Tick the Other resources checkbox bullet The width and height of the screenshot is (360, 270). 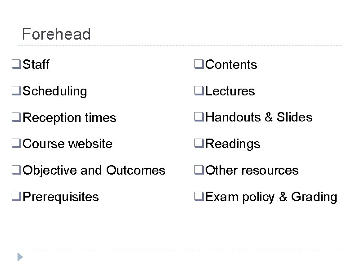(199, 170)
